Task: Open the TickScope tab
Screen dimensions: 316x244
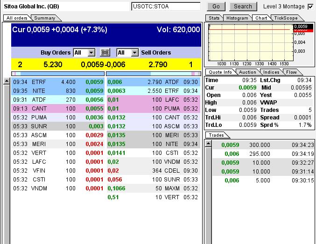Action: click(x=286, y=18)
